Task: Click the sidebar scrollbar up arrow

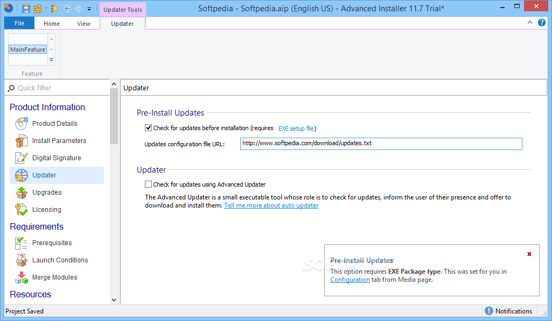Action: (x=114, y=84)
